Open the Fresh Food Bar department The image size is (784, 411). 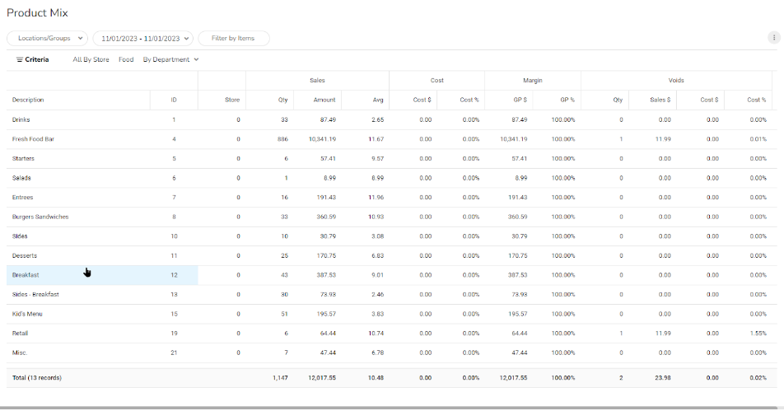point(33,139)
